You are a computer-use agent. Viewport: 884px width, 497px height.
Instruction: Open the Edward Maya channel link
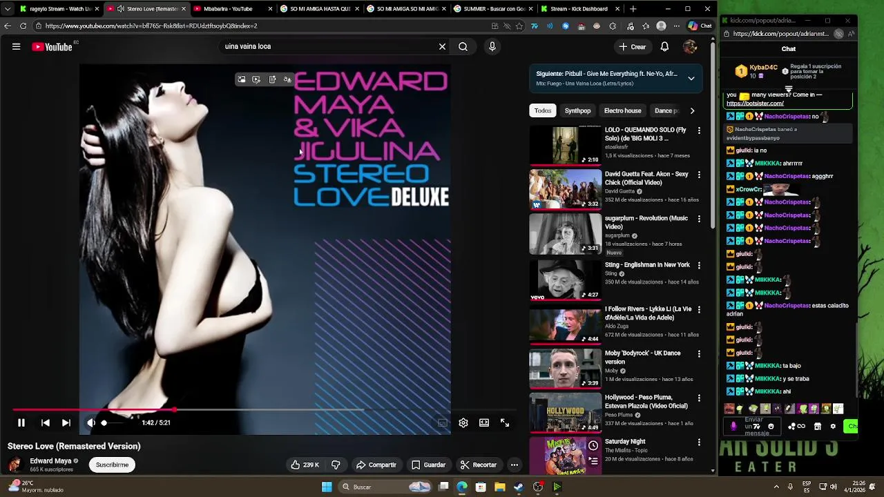tap(50, 460)
